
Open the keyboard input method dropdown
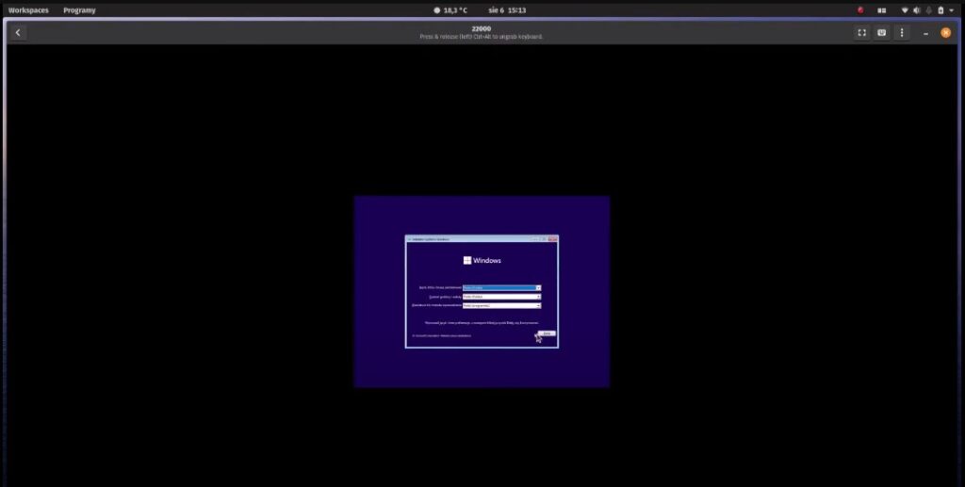501,305
